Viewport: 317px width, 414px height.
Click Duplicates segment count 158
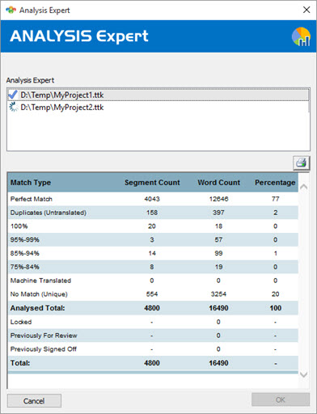tap(152, 213)
